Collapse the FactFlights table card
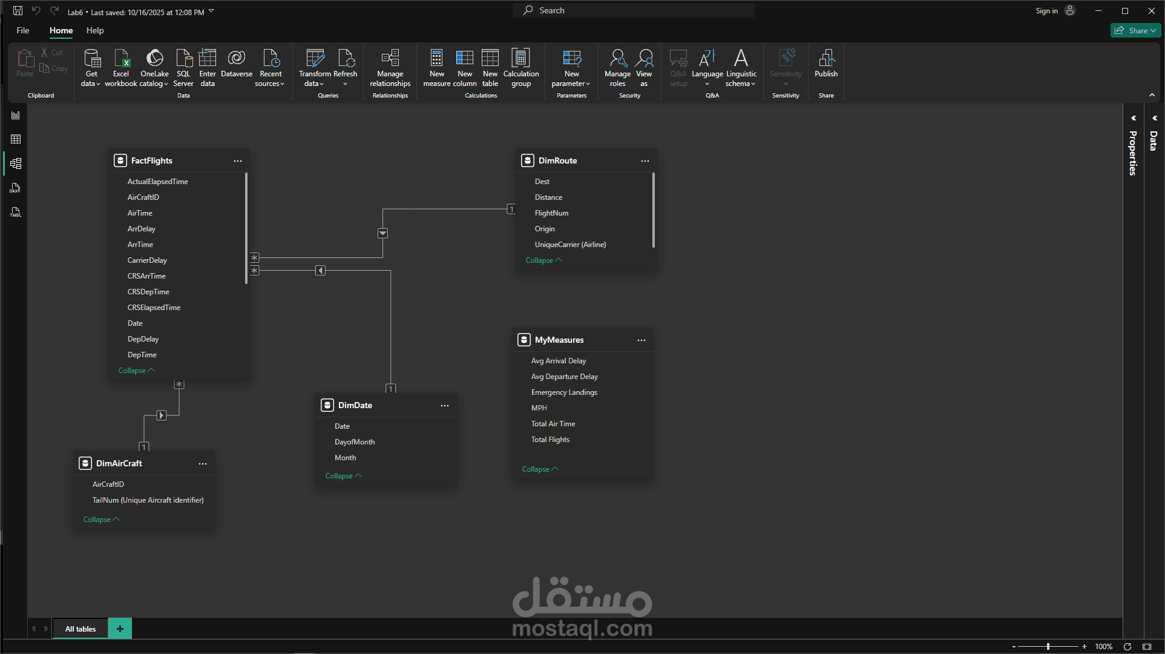Image resolution: width=1165 pixels, height=654 pixels. click(x=136, y=371)
